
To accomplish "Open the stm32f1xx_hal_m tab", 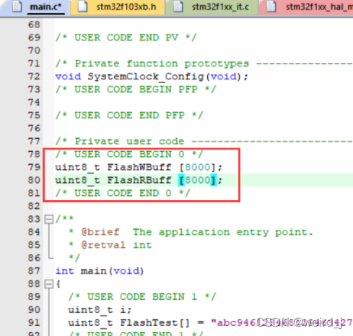I will click(x=307, y=7).
